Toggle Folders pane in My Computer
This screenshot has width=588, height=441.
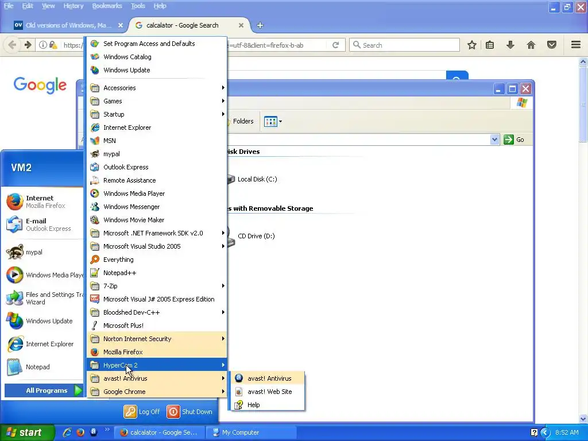pyautogui.click(x=240, y=121)
